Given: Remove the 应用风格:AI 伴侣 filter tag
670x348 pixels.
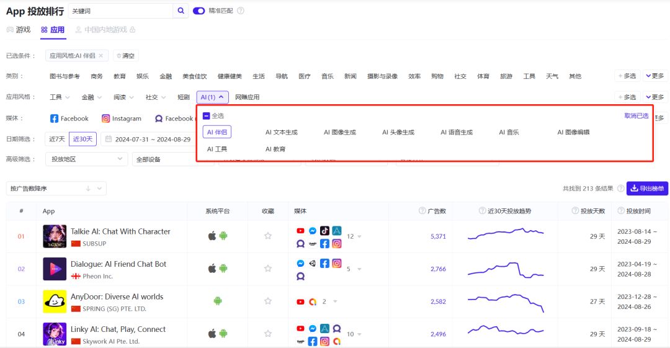Looking at the screenshot, I should click(101, 56).
